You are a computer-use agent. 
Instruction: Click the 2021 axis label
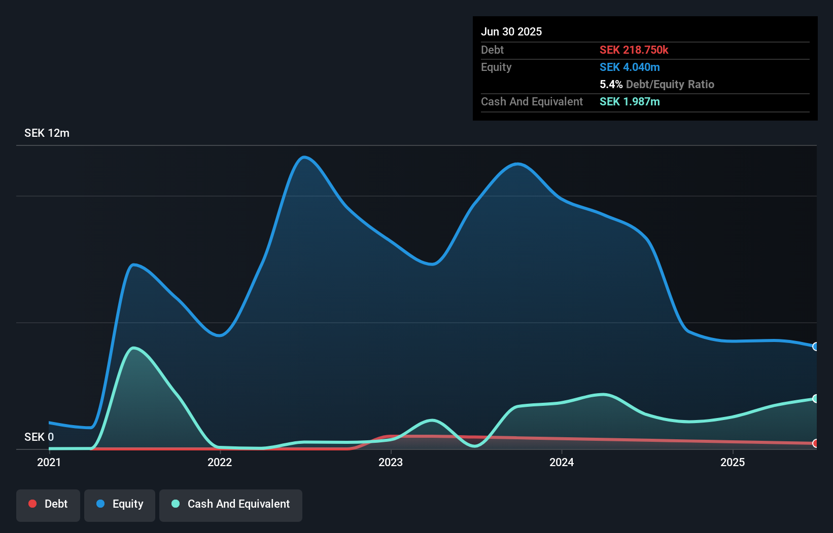pos(49,462)
